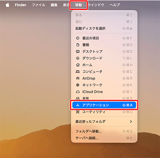The width and height of the screenshot is (160, 158).
Task: Click the people icon beside 共有
Action: [78, 98]
